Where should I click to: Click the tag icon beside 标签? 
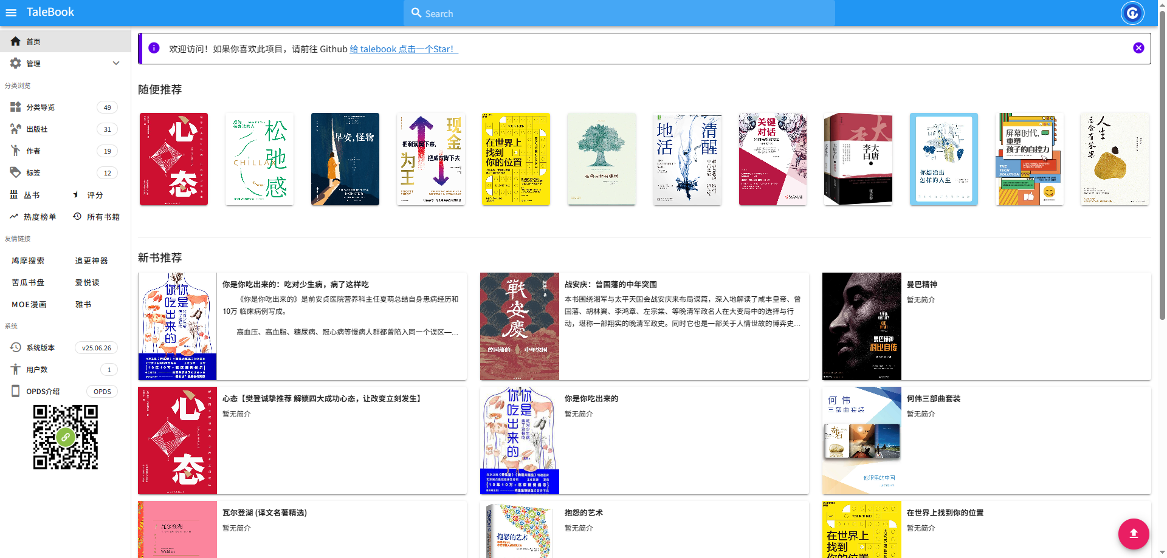point(15,172)
